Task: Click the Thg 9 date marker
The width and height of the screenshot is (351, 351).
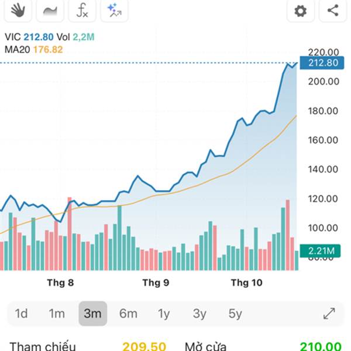Action: [x=156, y=283]
